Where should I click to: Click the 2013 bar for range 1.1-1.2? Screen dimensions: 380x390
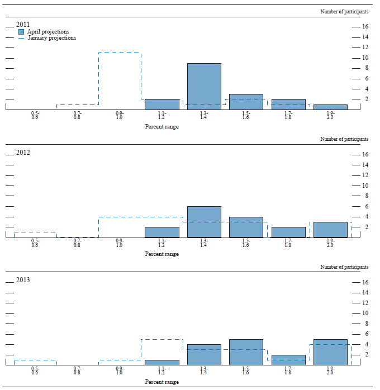[162, 363]
